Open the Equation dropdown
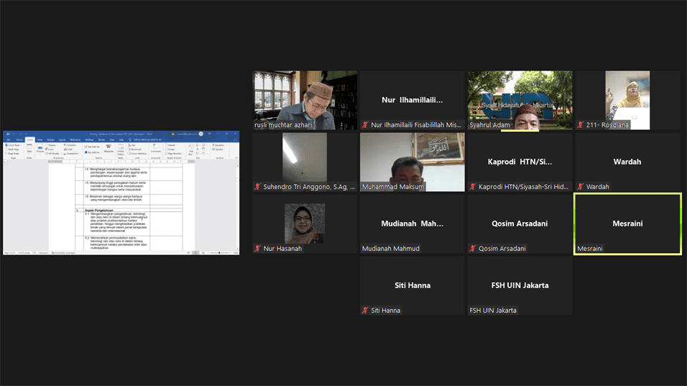 [218, 145]
